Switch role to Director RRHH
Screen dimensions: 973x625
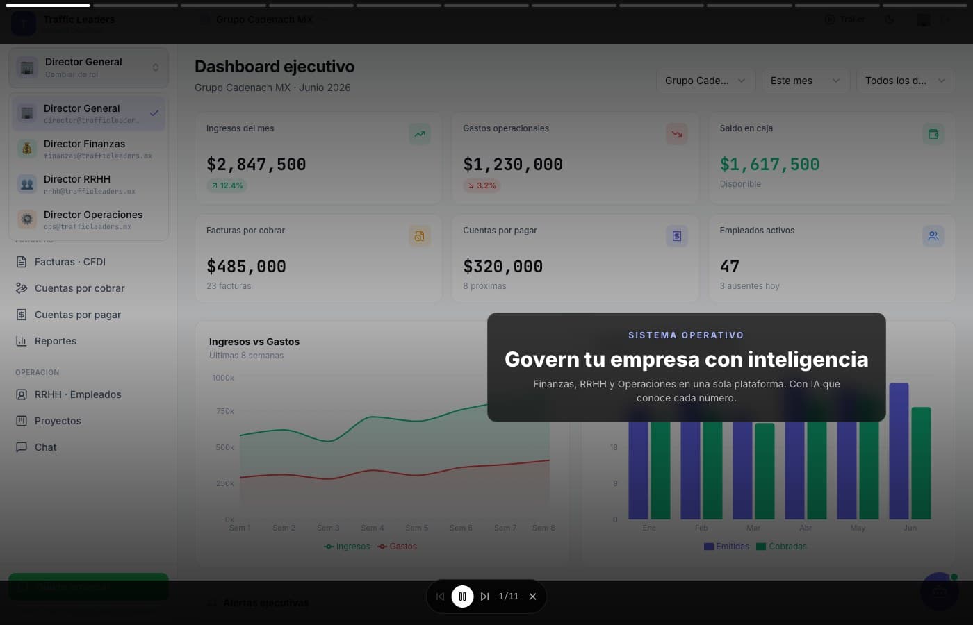click(88, 184)
